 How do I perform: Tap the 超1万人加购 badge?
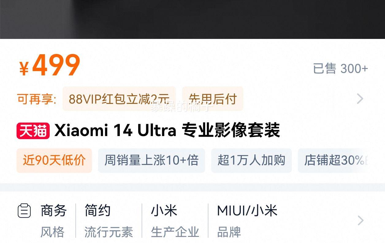click(x=251, y=160)
